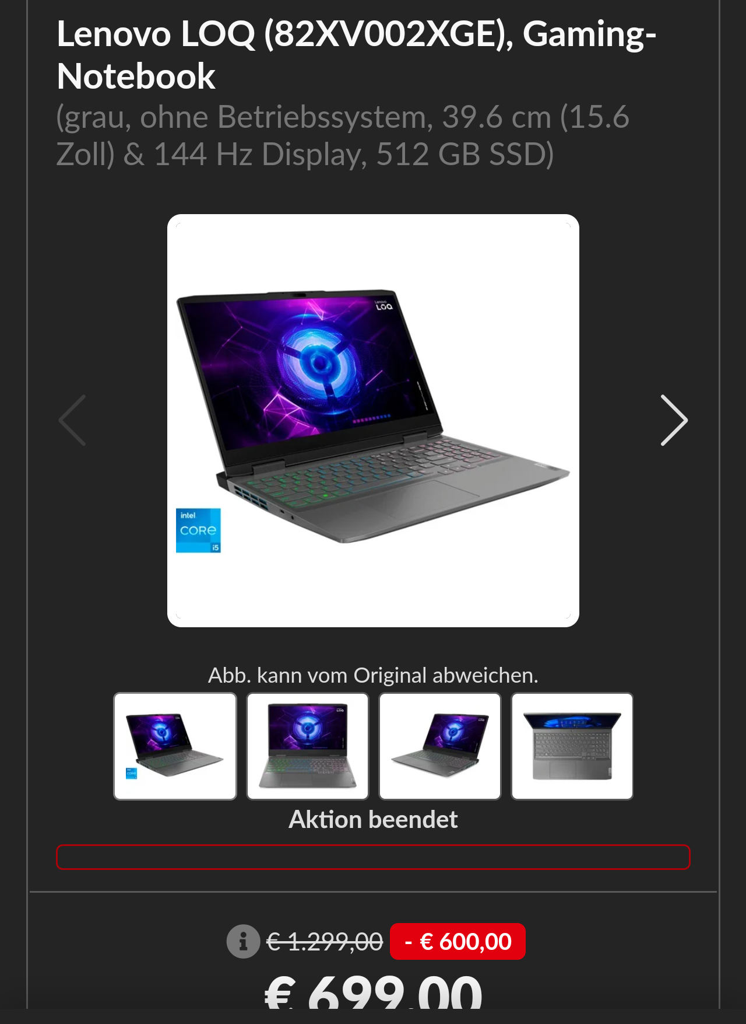
Task: Select the third angled laptop thumbnail
Action: pos(440,746)
